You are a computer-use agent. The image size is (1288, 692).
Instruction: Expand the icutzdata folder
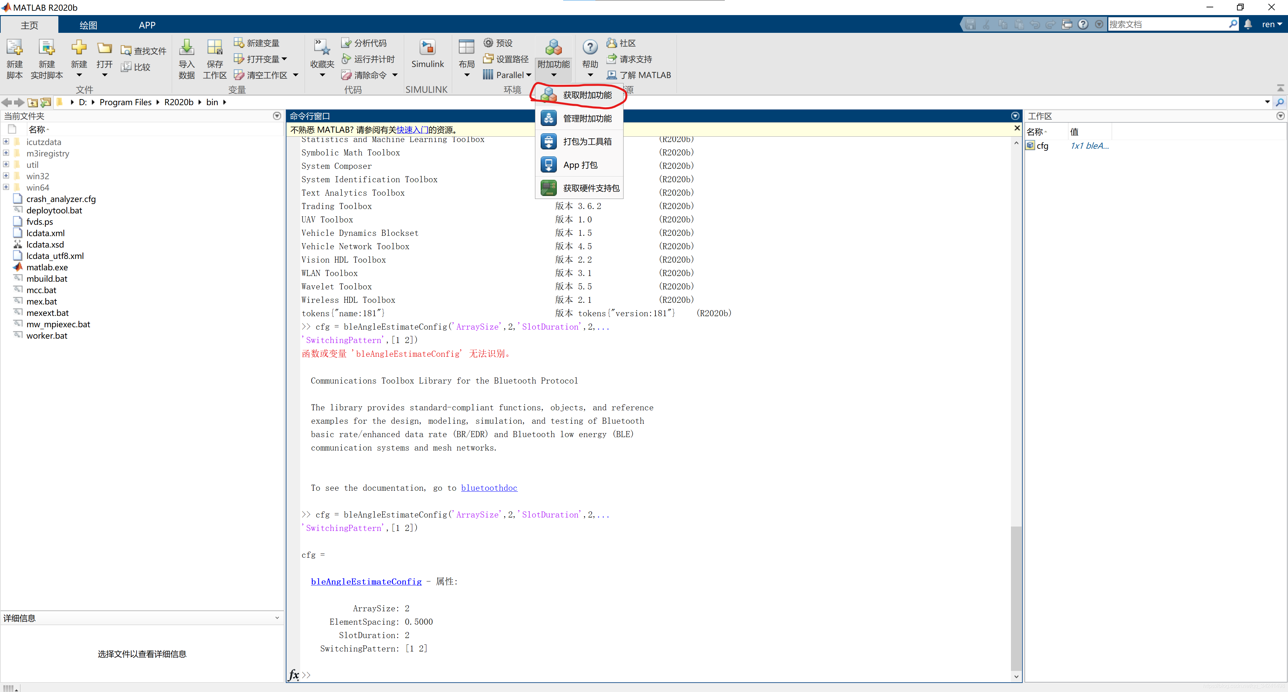(x=6, y=142)
